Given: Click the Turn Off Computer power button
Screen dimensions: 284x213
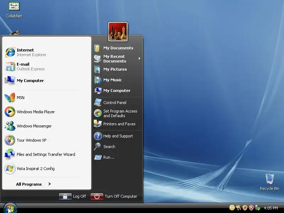Looking at the screenshot, I should [97, 196].
